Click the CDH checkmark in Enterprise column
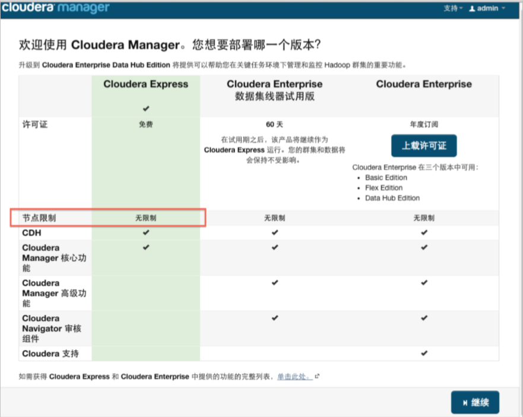 [x=424, y=232]
